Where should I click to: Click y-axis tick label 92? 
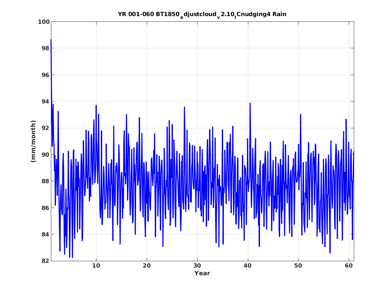[46, 128]
